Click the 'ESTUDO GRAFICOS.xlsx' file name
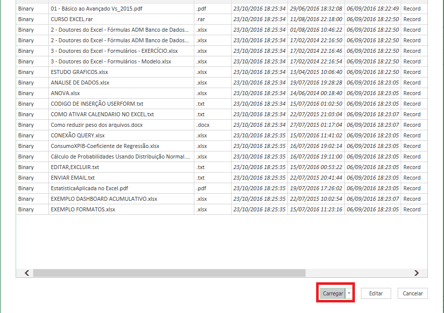444x313 pixels. click(80, 72)
